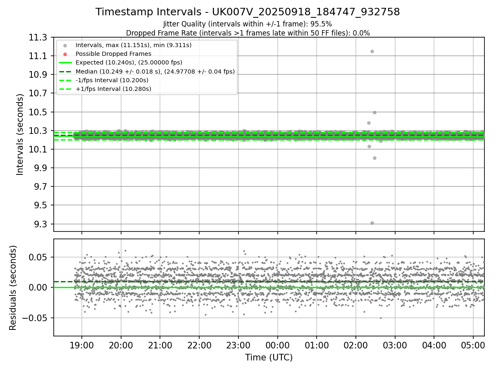Click the 04:00 x-axis tick label
This screenshot has width=496, height=372.
tap(434, 344)
